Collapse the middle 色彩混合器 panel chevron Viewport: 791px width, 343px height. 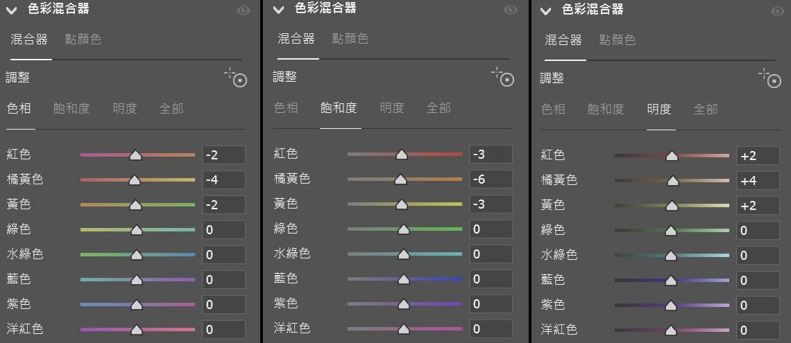click(279, 10)
